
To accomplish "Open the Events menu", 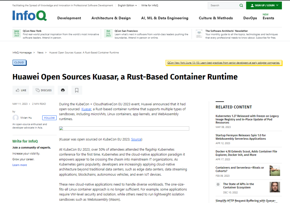I will [268, 18].
